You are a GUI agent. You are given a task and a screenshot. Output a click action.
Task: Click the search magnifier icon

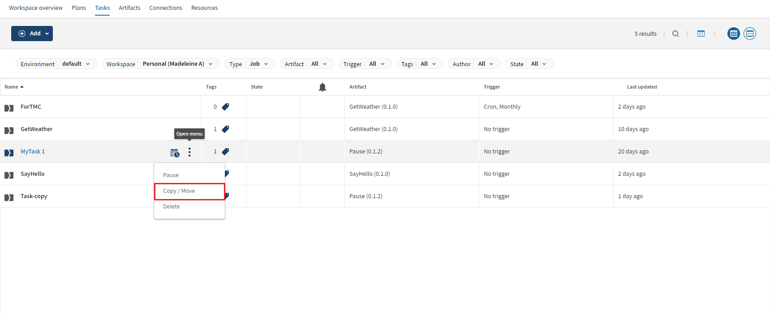pos(675,34)
